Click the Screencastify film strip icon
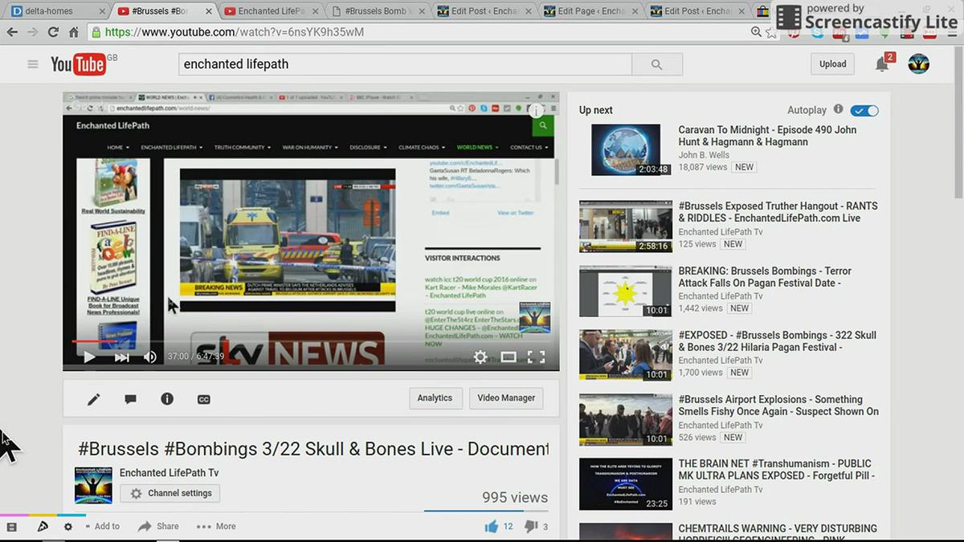The height and width of the screenshot is (542, 964). pyautogui.click(x=11, y=527)
